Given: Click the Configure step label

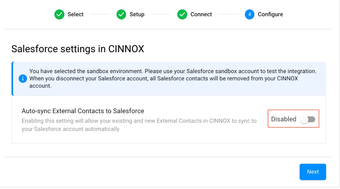Looking at the screenshot, I should (x=270, y=14).
